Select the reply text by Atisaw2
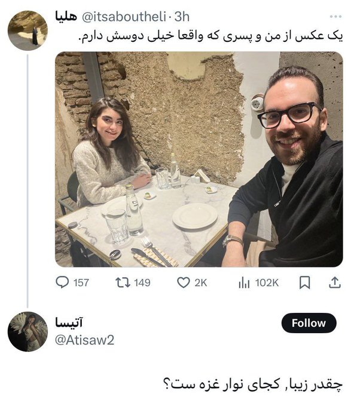351x406 pixels. 253,384
